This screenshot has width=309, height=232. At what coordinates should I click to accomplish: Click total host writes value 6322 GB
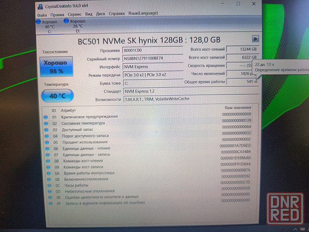pos(242,57)
